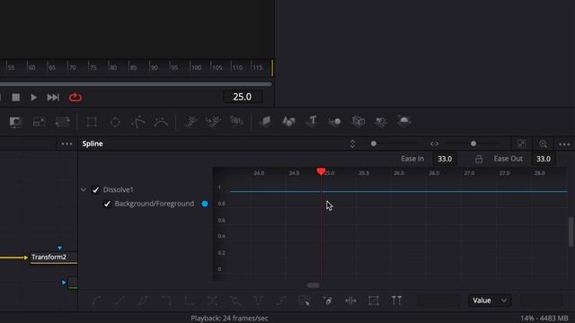Click the spline editor horizontal scrollbar thumb
Screen dimensions: 575x323
click(314, 285)
